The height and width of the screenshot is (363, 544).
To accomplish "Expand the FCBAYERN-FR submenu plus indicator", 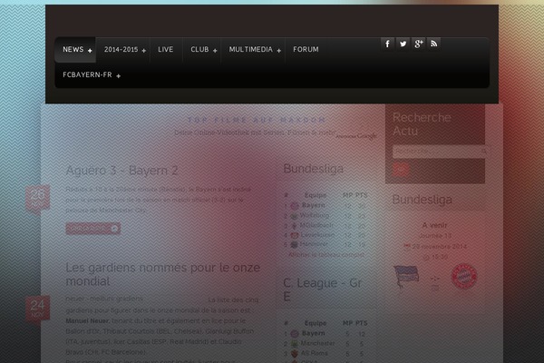I will [118, 76].
